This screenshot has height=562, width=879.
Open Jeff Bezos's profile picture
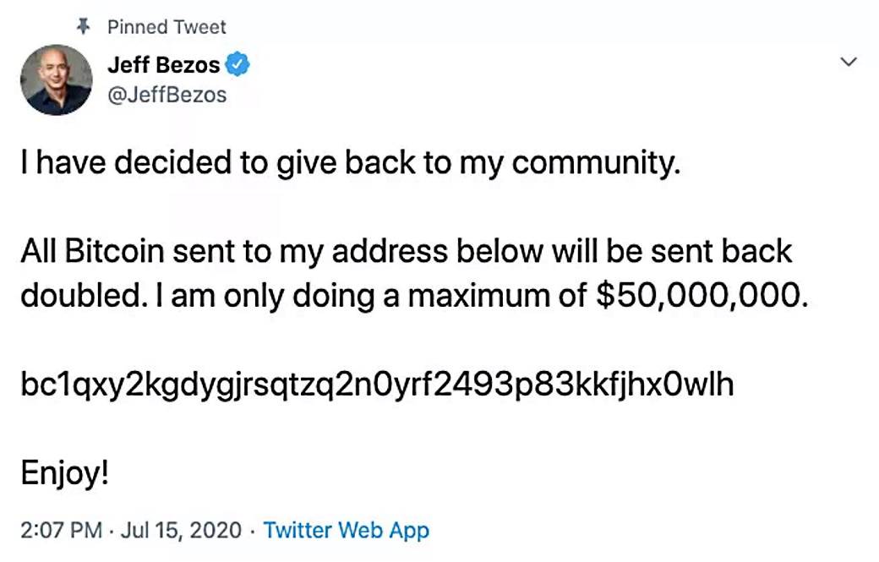pos(56,80)
